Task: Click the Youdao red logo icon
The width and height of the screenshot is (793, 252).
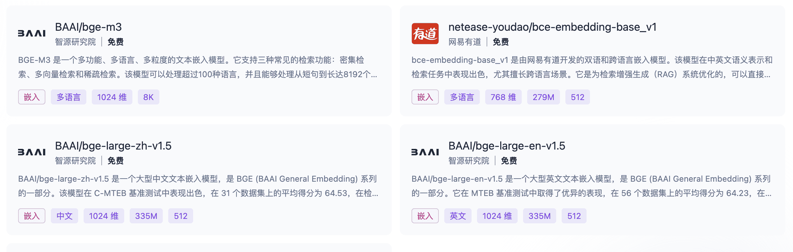Action: click(x=425, y=33)
